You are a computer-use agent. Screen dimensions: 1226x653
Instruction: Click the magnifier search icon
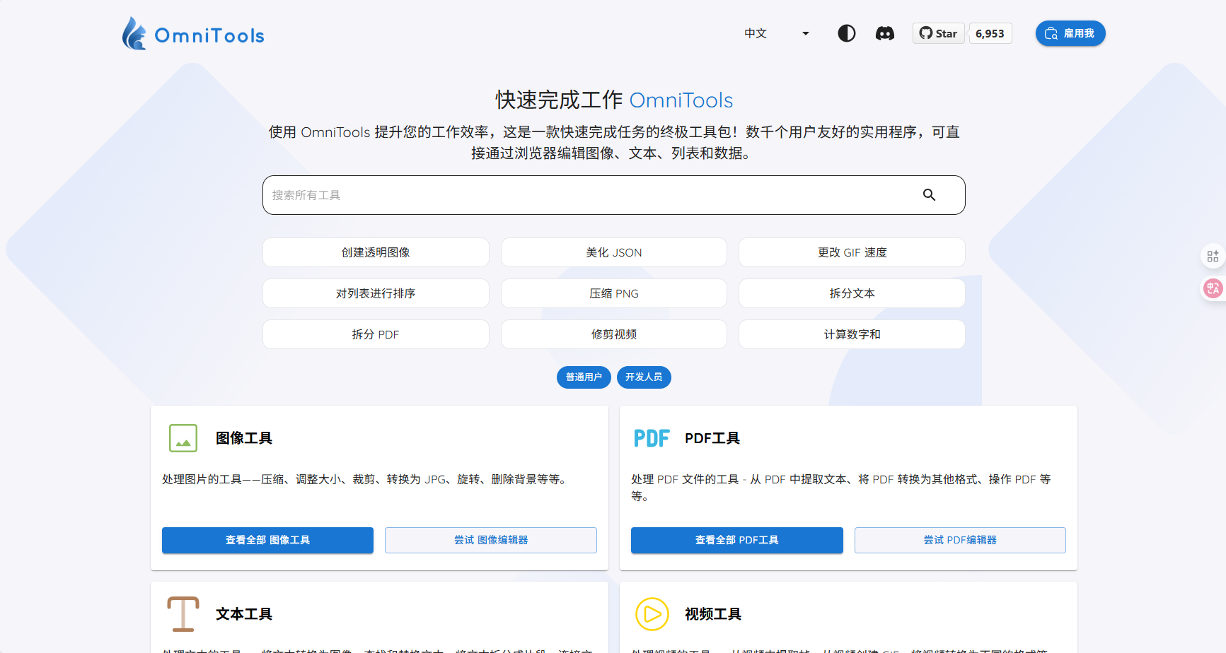click(x=929, y=195)
